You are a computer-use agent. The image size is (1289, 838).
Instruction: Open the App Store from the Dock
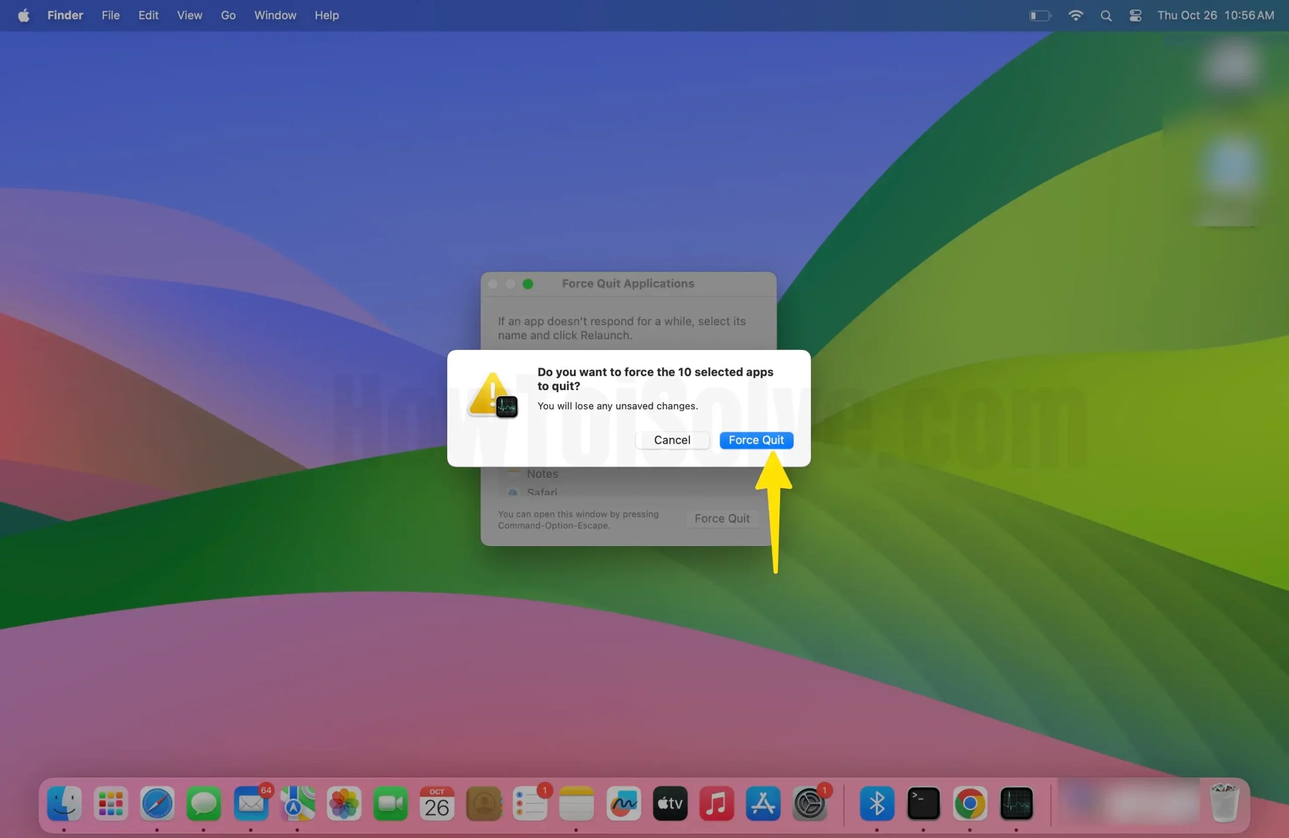762,804
